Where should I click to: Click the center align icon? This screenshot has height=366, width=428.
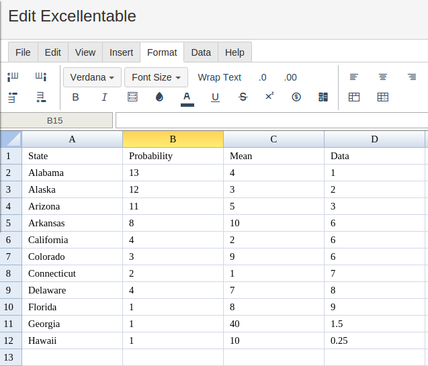click(383, 77)
